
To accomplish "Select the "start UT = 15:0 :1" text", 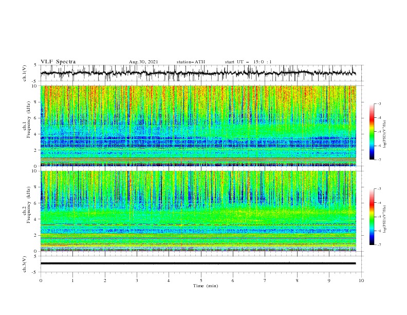I will 248,62.
